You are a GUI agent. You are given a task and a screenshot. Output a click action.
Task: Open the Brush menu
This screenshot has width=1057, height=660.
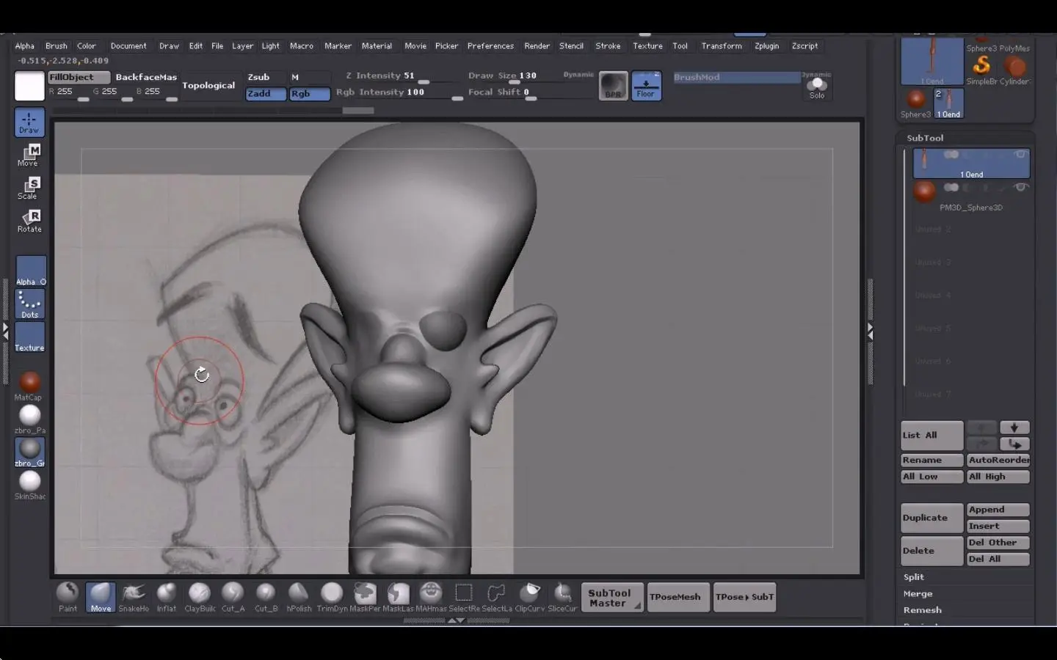pos(56,45)
